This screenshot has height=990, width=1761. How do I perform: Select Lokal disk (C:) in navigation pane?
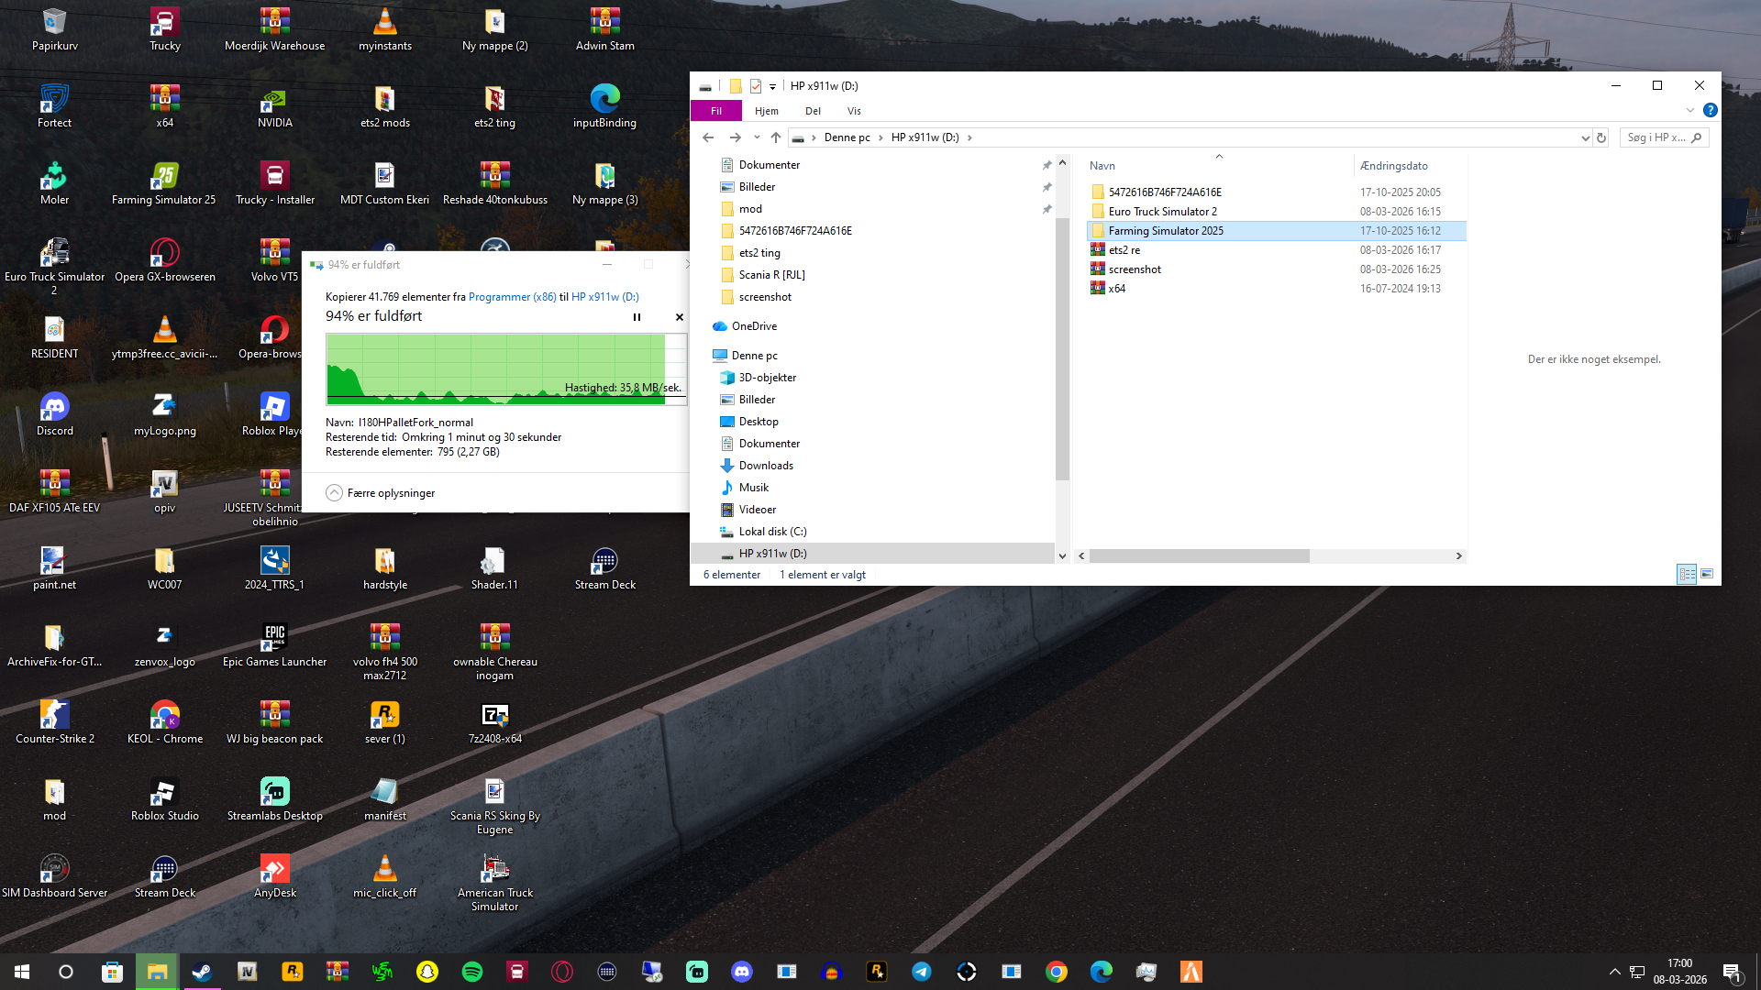pyautogui.click(x=772, y=532)
